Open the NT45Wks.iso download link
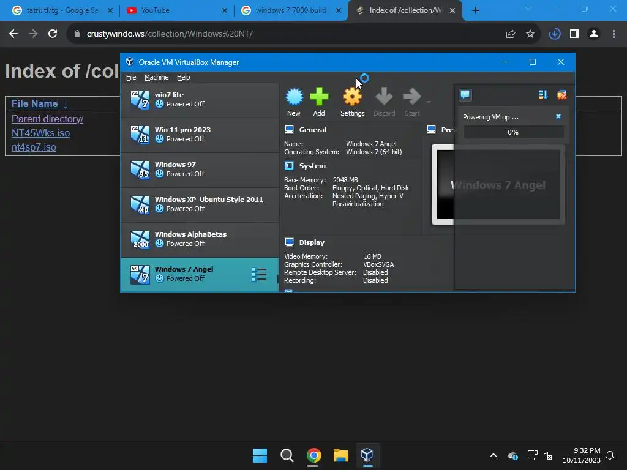The image size is (627, 470). click(x=41, y=133)
